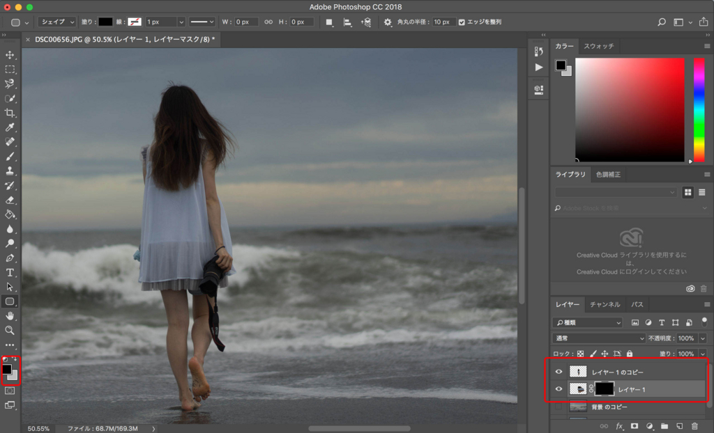Select the Hand tool
The height and width of the screenshot is (433, 714).
[x=10, y=315]
